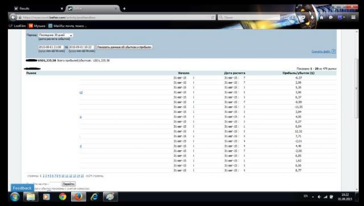Image resolution: width=364 pixels, height=206 pixels.
Task: Open the blue smiley add-on dropdown arrow
Action: [344, 17]
